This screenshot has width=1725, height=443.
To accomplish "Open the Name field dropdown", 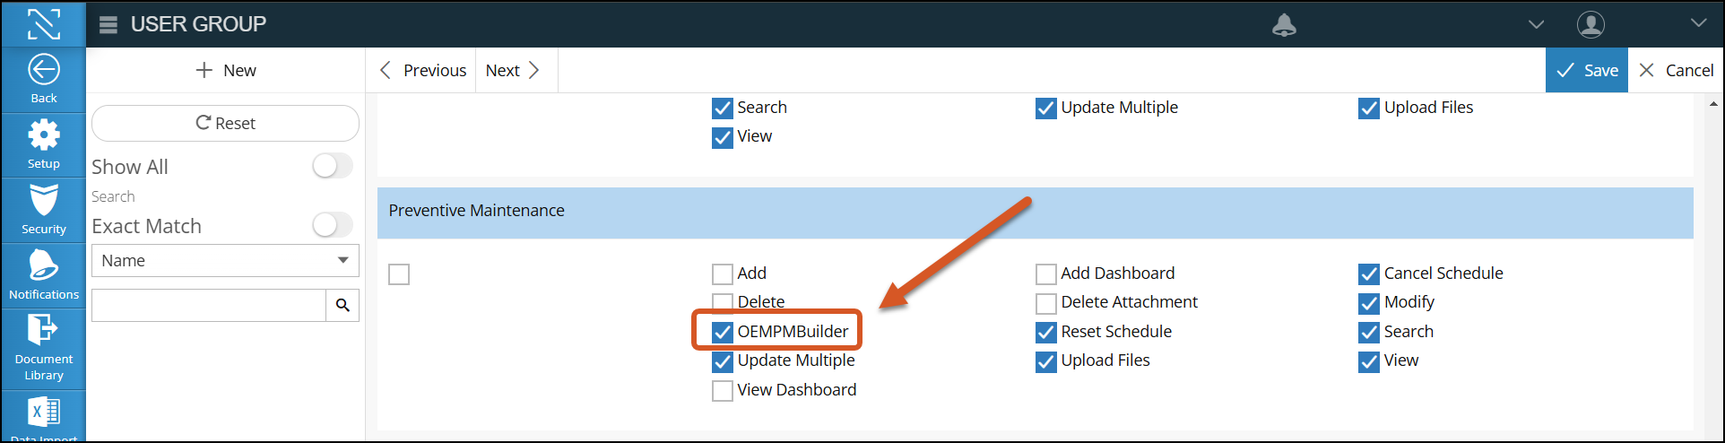I will pos(225,261).
